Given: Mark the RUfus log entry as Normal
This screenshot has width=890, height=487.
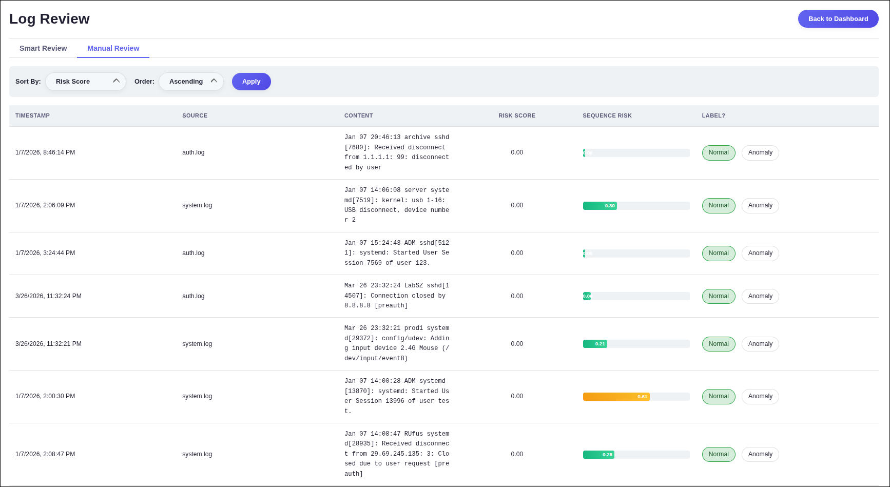Looking at the screenshot, I should 719,455.
